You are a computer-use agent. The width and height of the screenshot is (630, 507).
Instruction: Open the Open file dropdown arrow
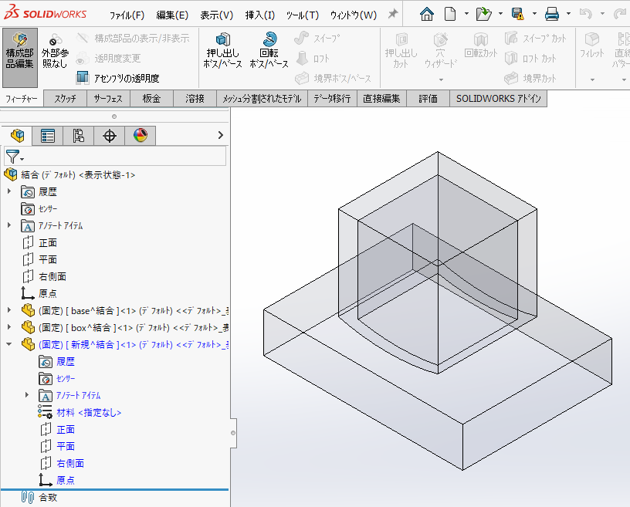click(500, 14)
